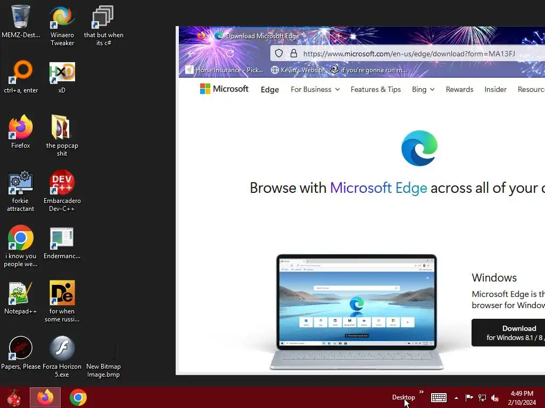This screenshot has width=545, height=408.
Task: Open Chrome 'i know you people we...' shortcut
Action: click(21, 246)
